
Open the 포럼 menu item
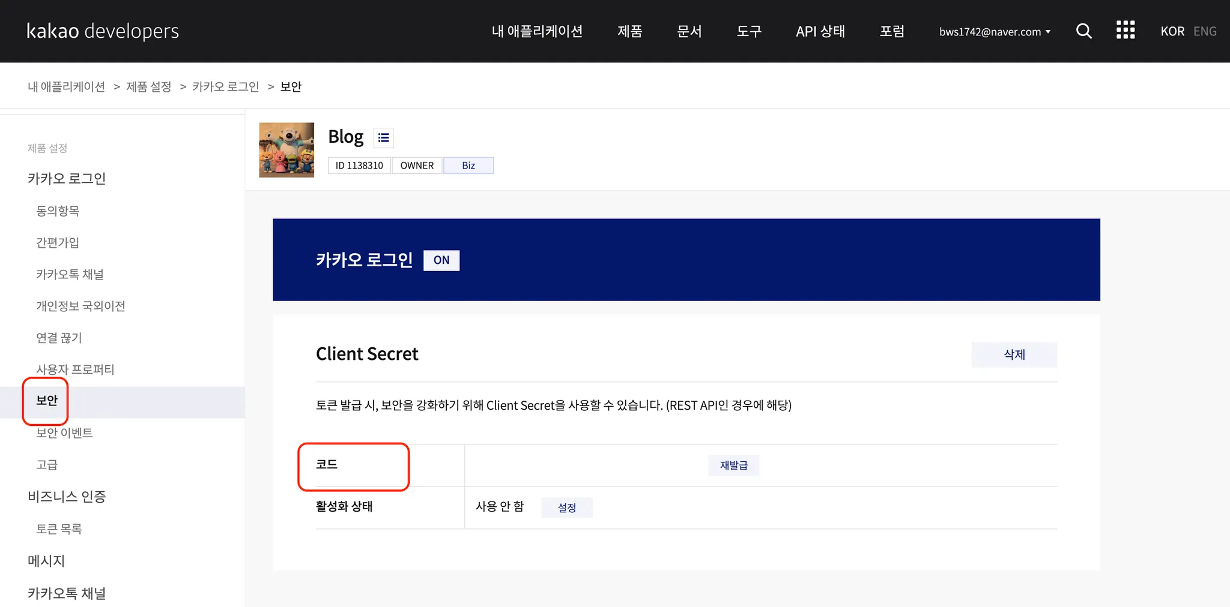pyautogui.click(x=892, y=31)
